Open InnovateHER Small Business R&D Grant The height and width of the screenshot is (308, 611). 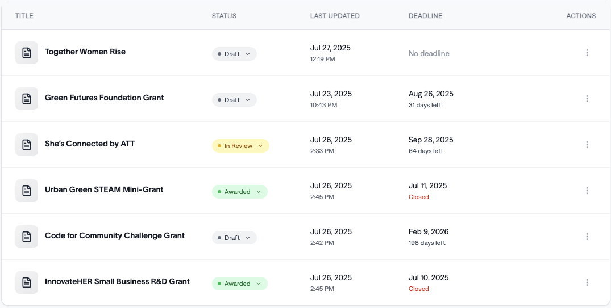pos(117,281)
